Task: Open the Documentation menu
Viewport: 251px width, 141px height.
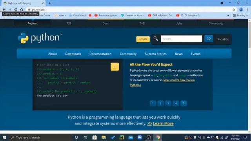Action: coord(100,54)
